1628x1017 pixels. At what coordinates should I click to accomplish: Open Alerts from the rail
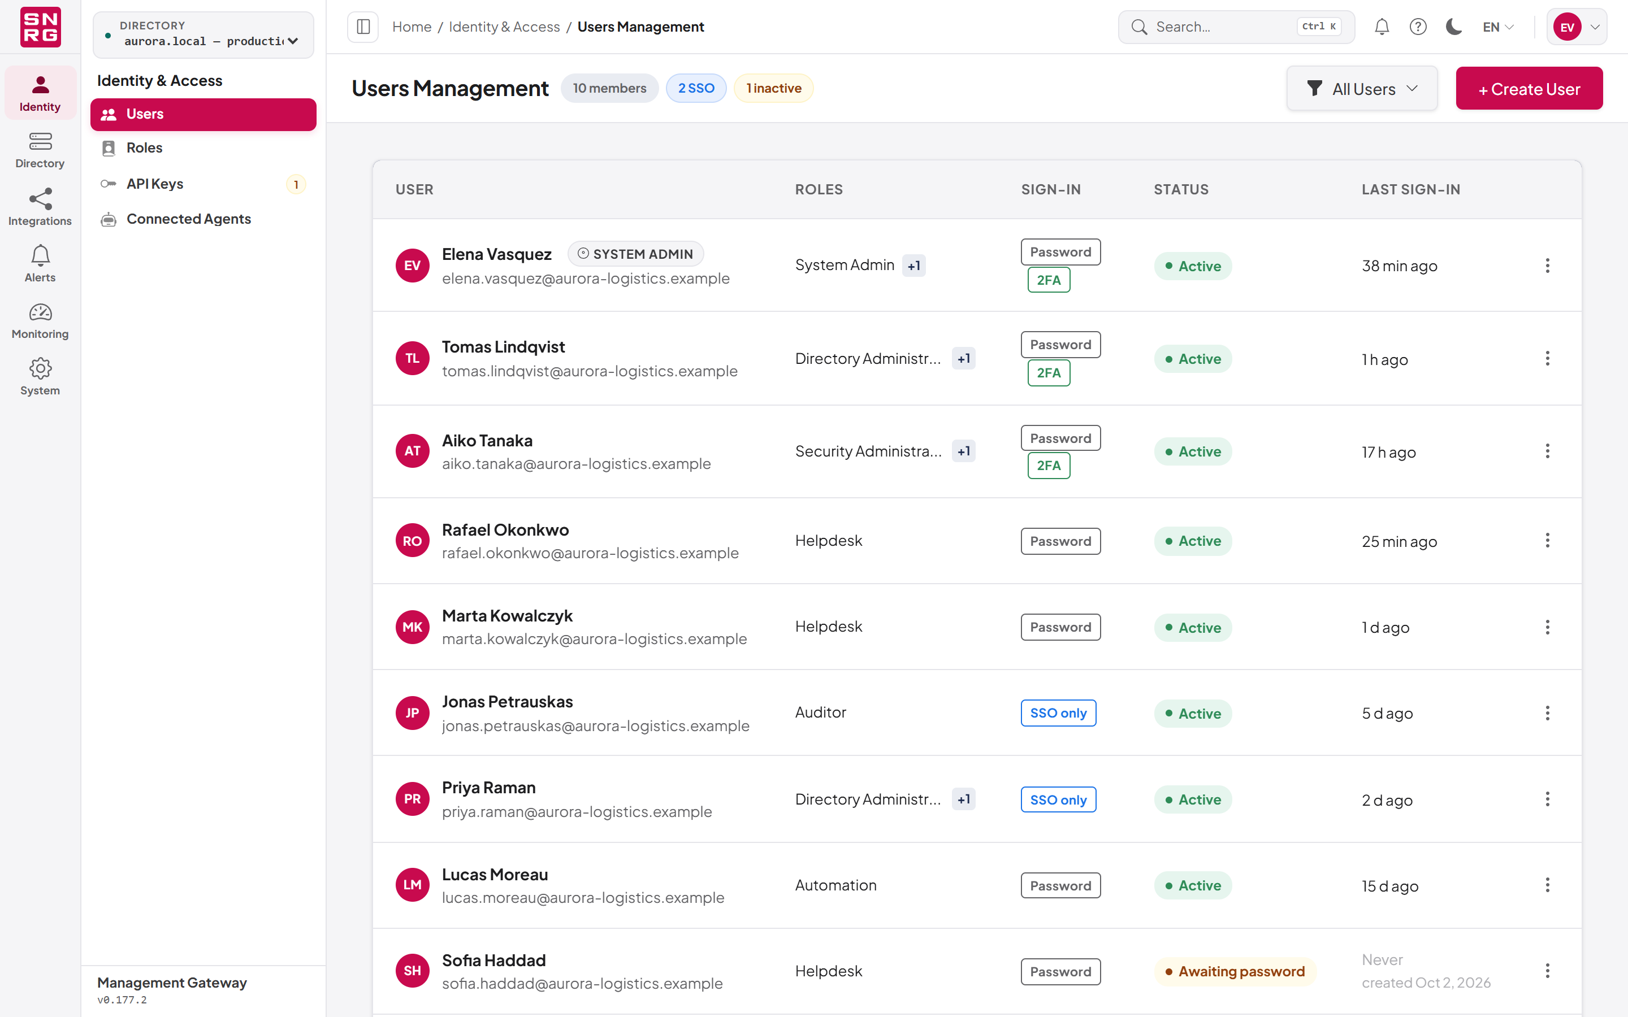coord(40,264)
